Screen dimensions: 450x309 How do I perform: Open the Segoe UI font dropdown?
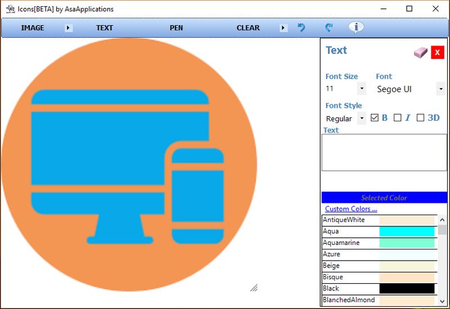(x=440, y=89)
